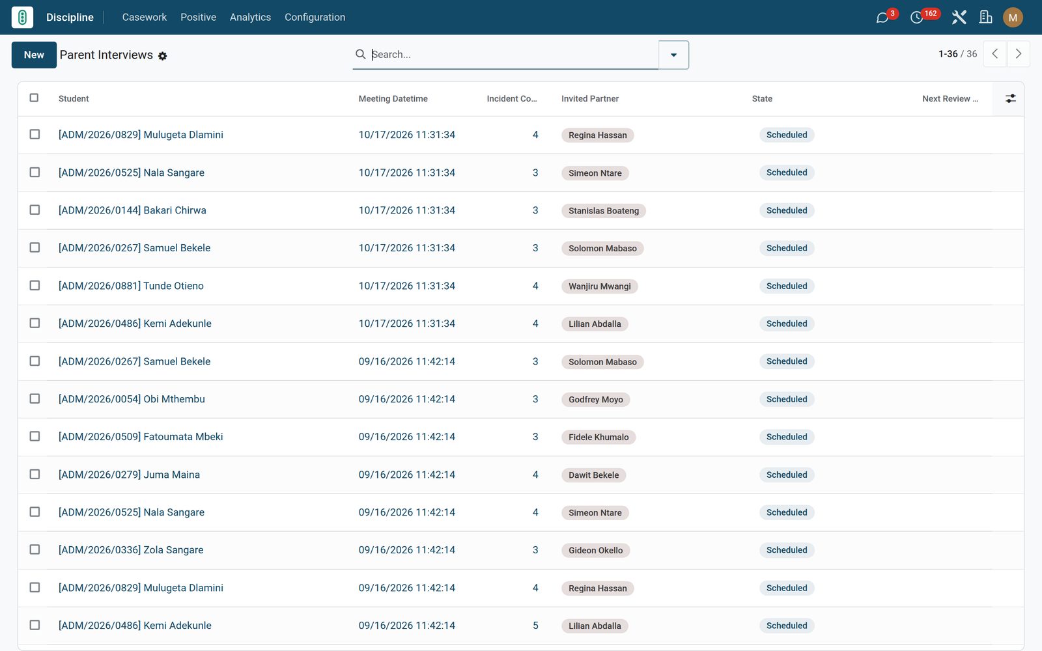1042x651 pixels.
Task: Go to next page arrow
Action: click(1019, 54)
